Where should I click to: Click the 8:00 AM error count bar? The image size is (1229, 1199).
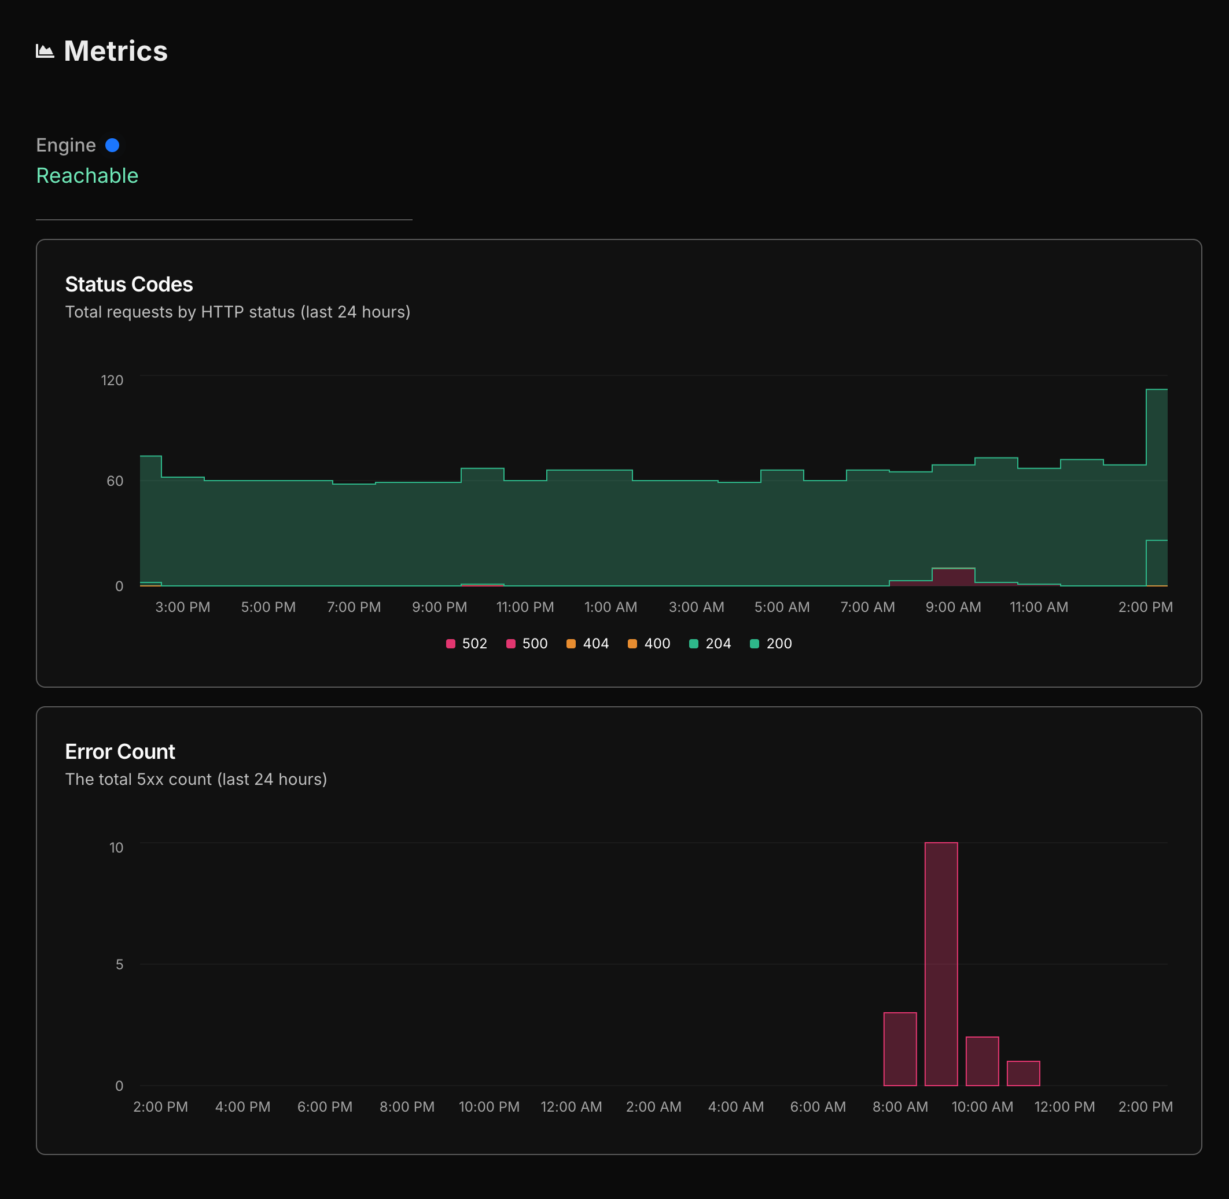(x=900, y=1049)
